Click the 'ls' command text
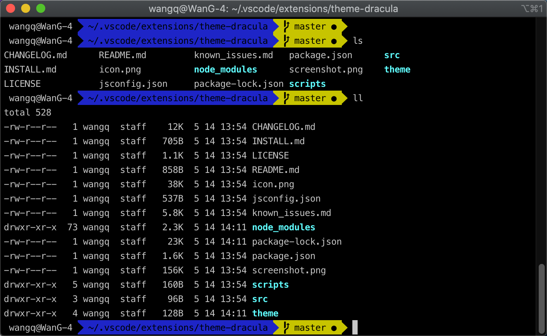547x336 pixels. click(x=358, y=41)
